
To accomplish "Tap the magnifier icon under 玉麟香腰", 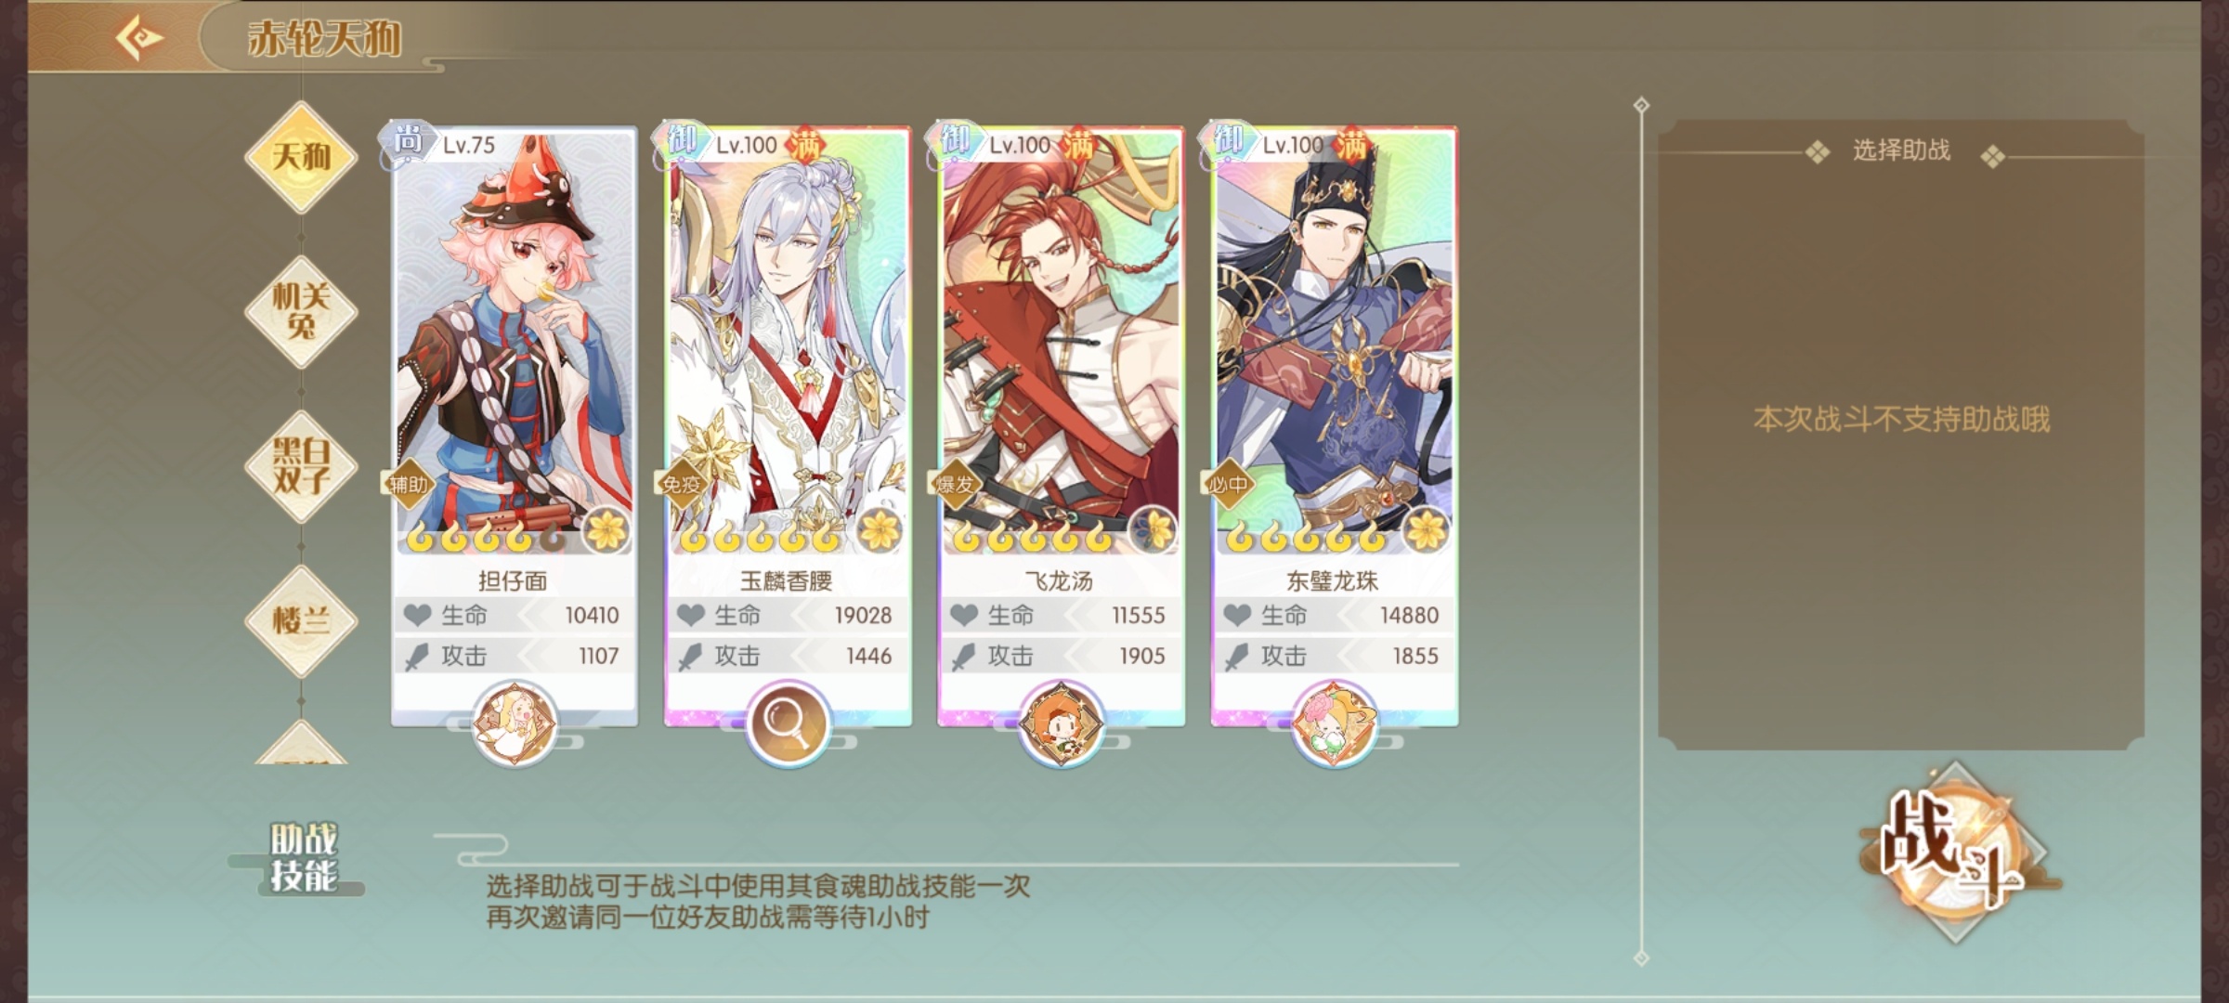I will 788,723.
